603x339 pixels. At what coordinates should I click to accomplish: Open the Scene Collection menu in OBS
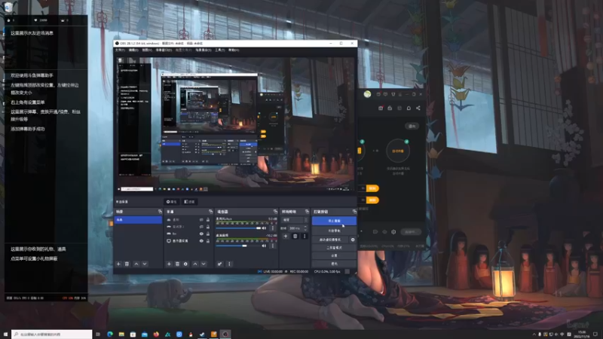click(203, 50)
